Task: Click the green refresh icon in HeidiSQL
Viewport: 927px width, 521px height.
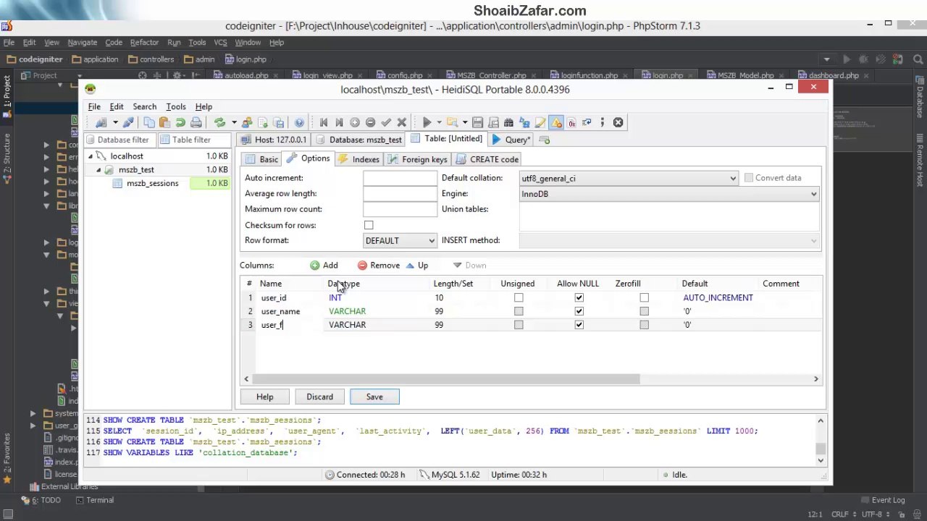Action: pos(220,122)
